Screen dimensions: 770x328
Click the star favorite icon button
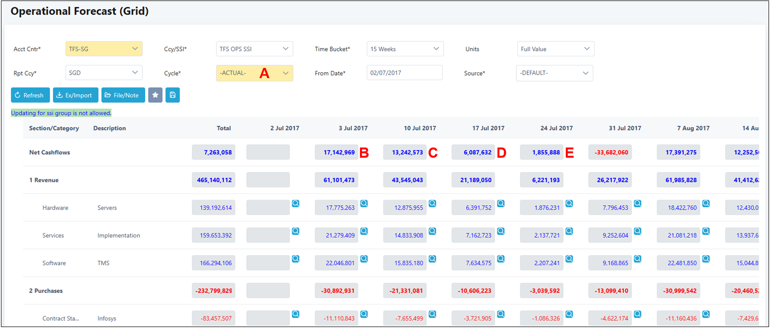pyautogui.click(x=155, y=95)
